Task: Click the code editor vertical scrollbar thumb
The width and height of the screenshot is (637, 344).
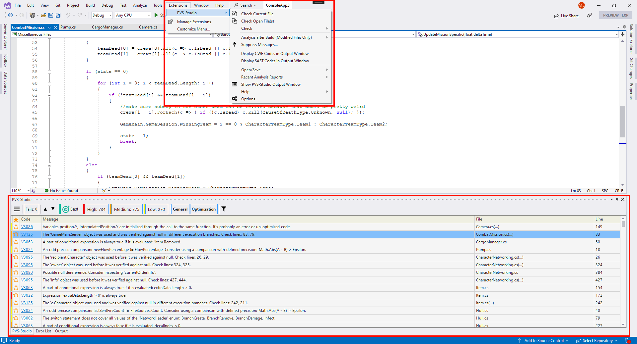Action: click(623, 122)
